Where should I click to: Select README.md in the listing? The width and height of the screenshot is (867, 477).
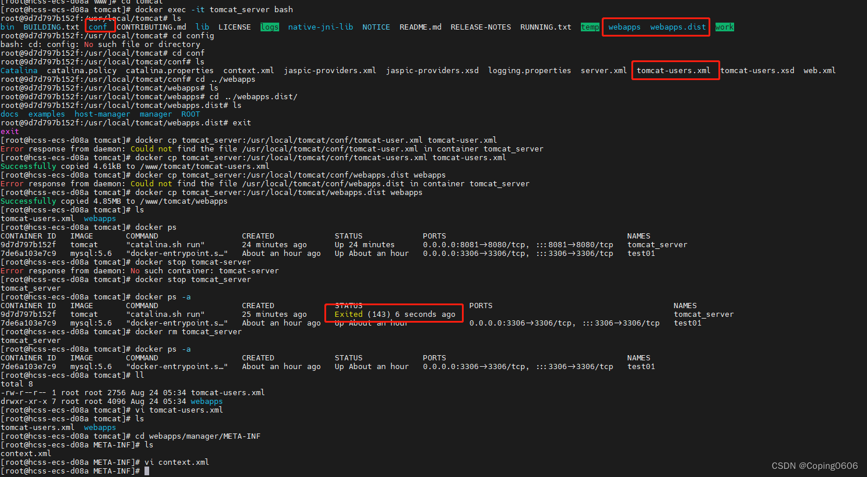(x=420, y=27)
